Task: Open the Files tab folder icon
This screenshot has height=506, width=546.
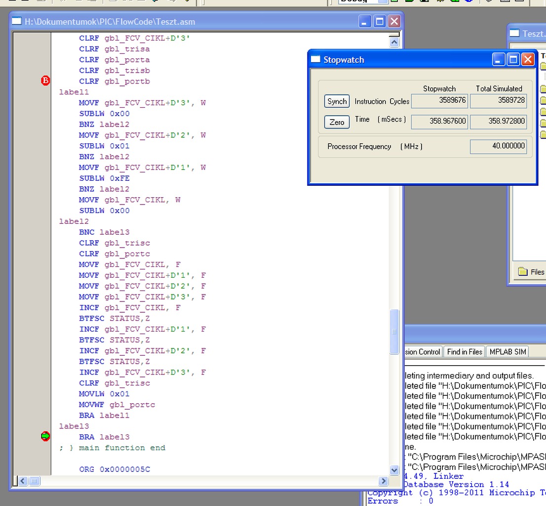Action: (x=523, y=271)
